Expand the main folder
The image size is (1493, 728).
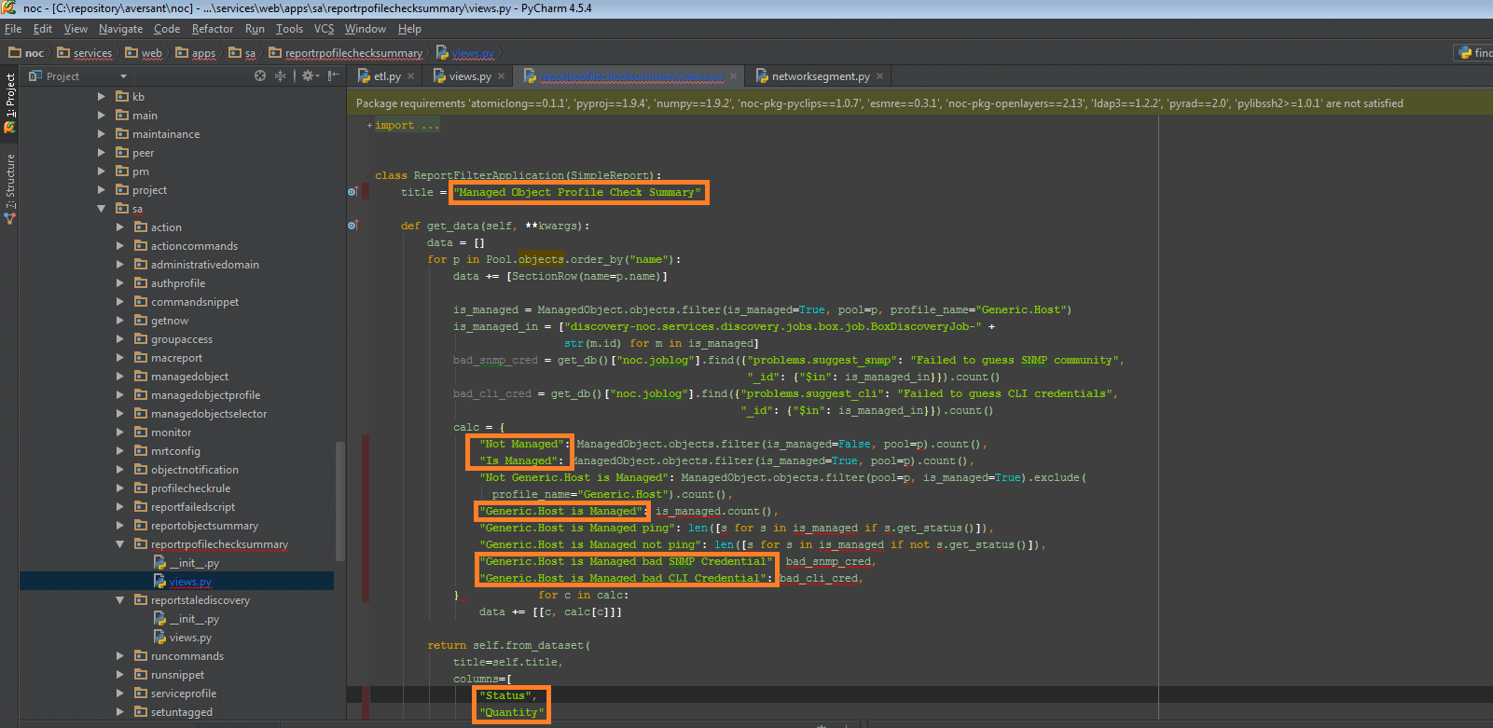pos(102,116)
